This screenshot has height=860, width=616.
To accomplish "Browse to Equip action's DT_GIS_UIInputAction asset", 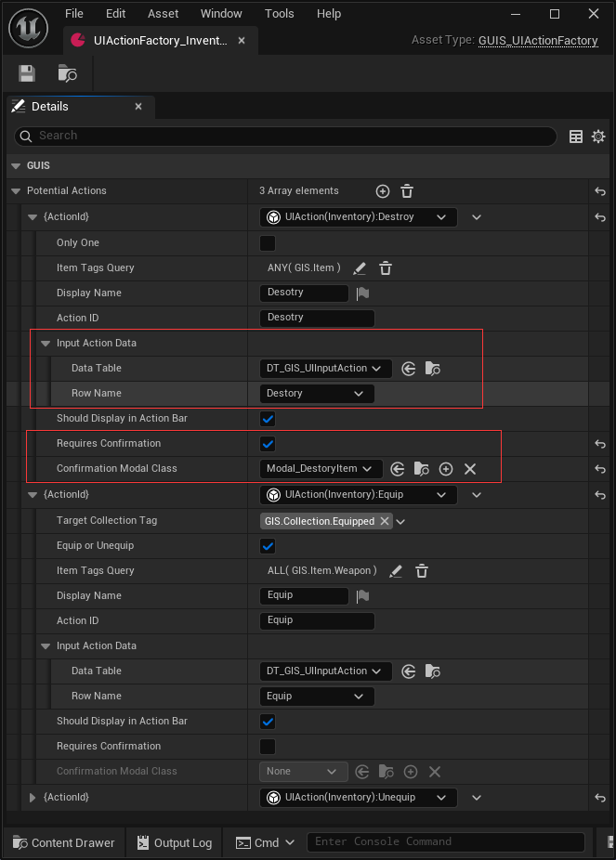I will [x=433, y=671].
